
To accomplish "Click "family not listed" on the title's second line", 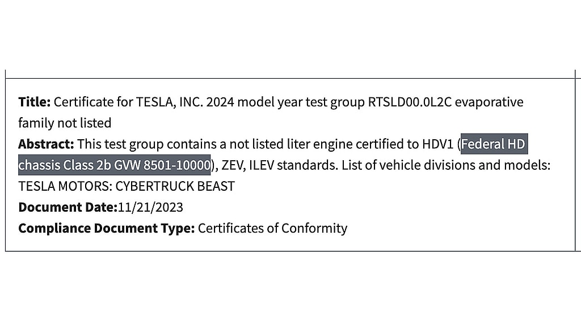I will 65,123.
